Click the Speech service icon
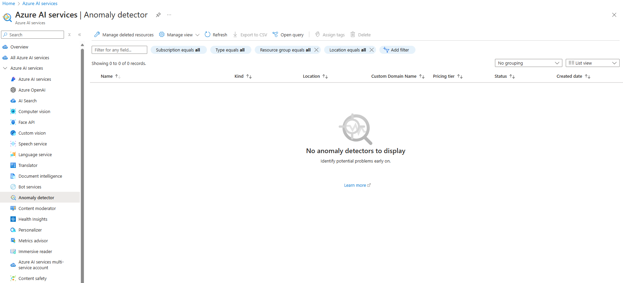The image size is (623, 283). pos(13,144)
